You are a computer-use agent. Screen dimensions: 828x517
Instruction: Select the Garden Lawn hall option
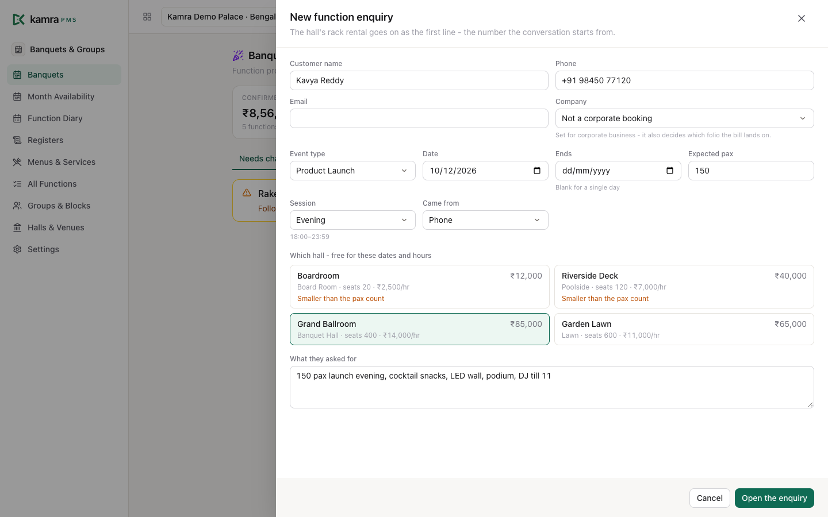click(684, 329)
